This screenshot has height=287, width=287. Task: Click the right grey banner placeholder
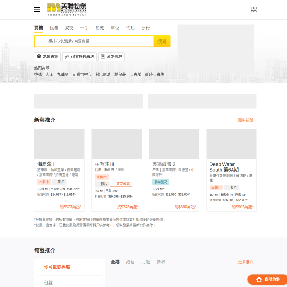pos(202,101)
